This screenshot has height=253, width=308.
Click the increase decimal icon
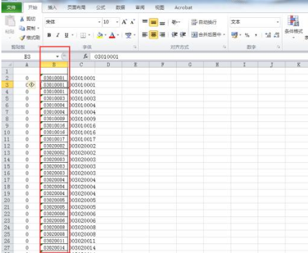[x=268, y=35]
